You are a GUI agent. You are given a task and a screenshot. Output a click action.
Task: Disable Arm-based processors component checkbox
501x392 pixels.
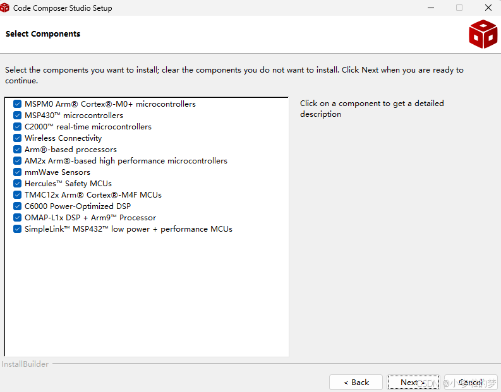[x=17, y=150]
